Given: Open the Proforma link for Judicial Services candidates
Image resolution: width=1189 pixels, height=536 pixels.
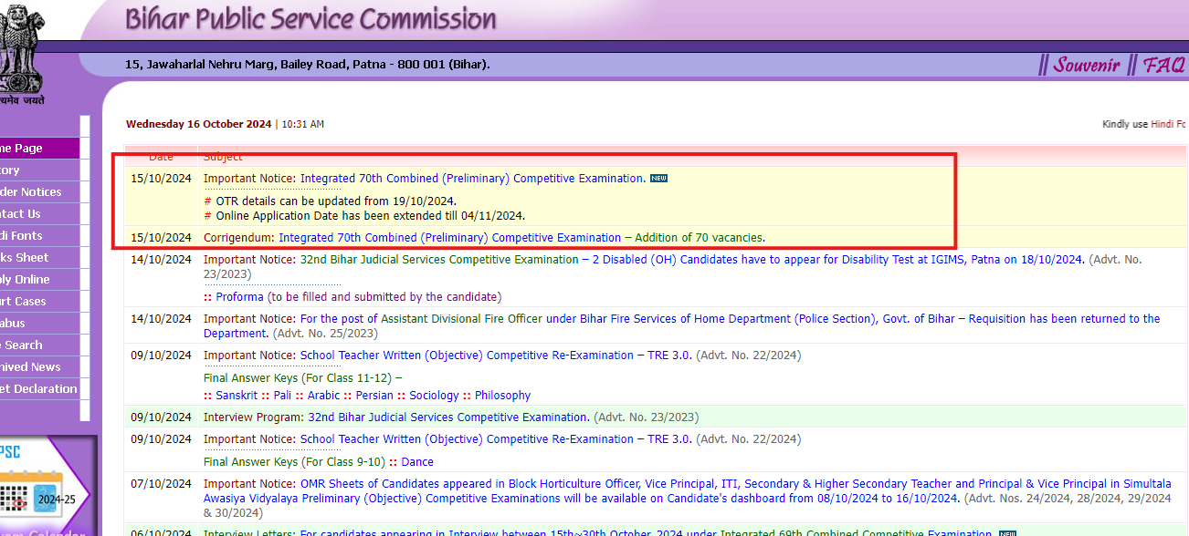Looking at the screenshot, I should coord(239,296).
